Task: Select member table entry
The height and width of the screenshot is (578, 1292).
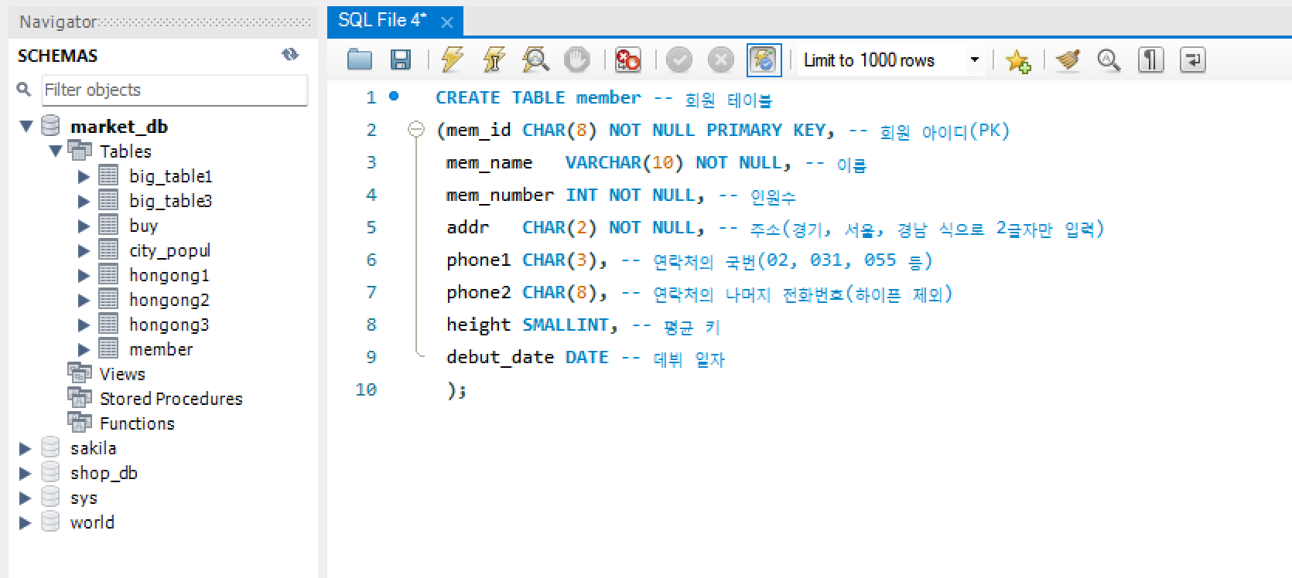Action: click(161, 349)
